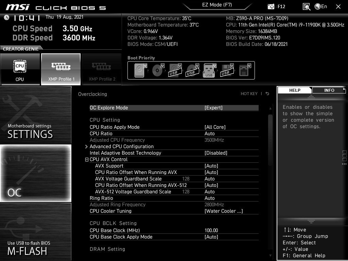Toggle XMP Profile 1
This screenshot has width=348, height=261.
click(61, 69)
